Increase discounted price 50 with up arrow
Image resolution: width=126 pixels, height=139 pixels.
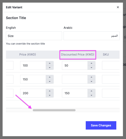coord(91,63)
